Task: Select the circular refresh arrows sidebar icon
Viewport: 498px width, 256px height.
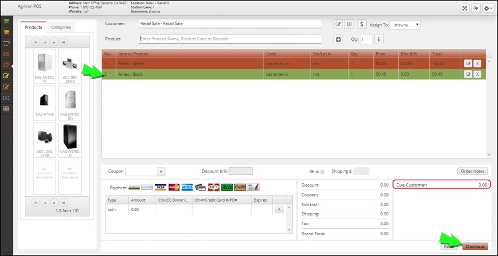Action: pyautogui.click(x=6, y=65)
